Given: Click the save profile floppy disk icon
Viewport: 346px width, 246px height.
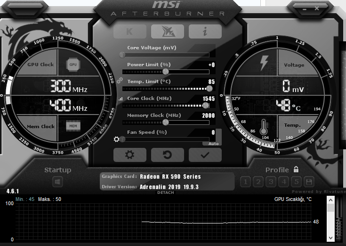Looking at the screenshot, I should click(309, 182).
